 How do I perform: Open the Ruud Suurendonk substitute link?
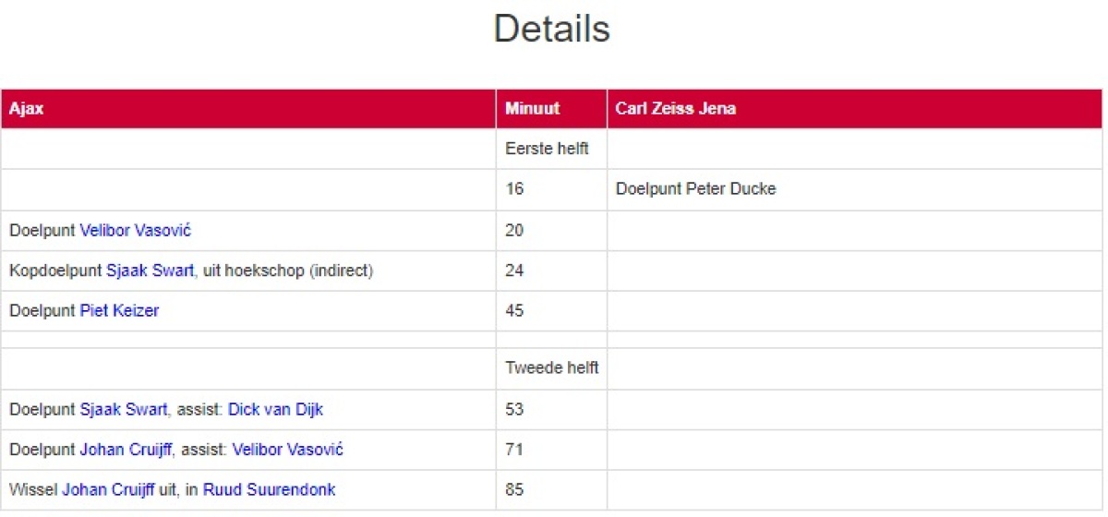(x=269, y=490)
